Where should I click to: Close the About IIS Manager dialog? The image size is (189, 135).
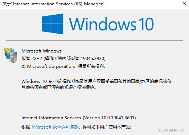(184, 4)
